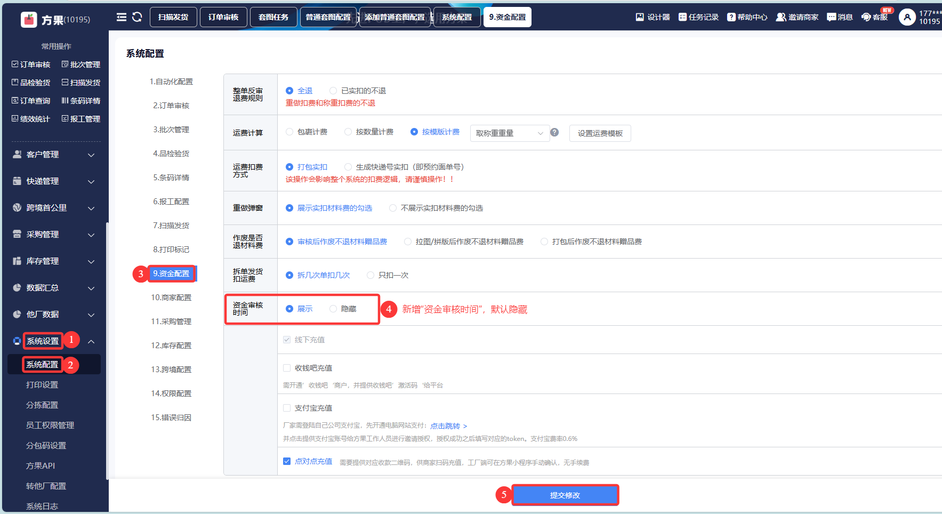Select 隐藏 for 资金审核时间

tap(333, 309)
